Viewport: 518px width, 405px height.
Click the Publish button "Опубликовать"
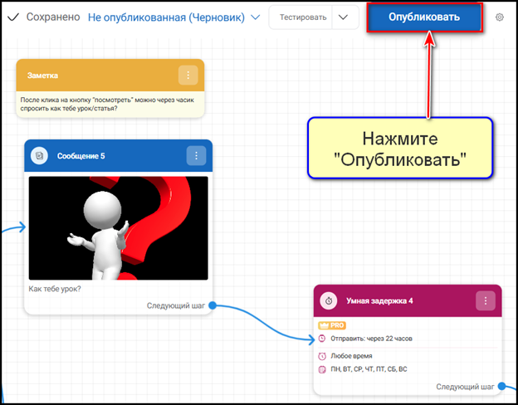423,17
